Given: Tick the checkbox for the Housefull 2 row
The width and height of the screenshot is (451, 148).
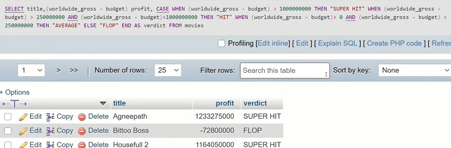Looking at the screenshot, I should tap(8, 145).
